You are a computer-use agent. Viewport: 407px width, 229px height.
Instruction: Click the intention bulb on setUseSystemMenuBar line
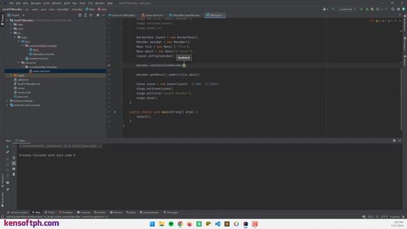(x=184, y=66)
